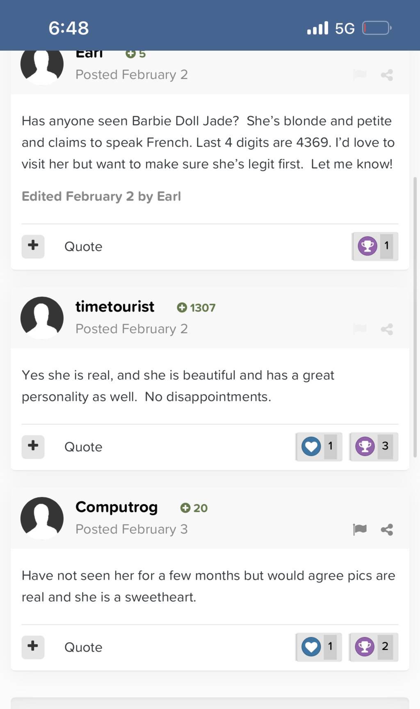Share Earl's post via share icon
The height and width of the screenshot is (709, 420).
387,75
